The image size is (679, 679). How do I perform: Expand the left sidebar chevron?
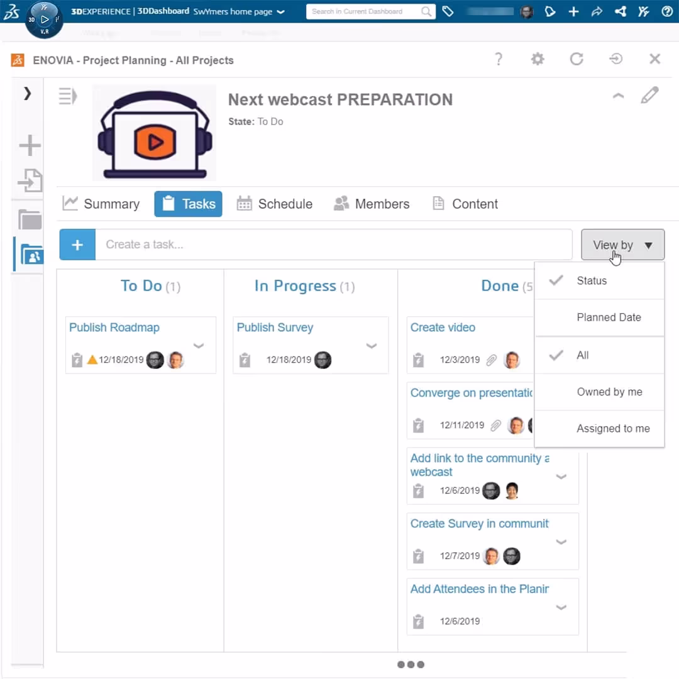tap(27, 93)
